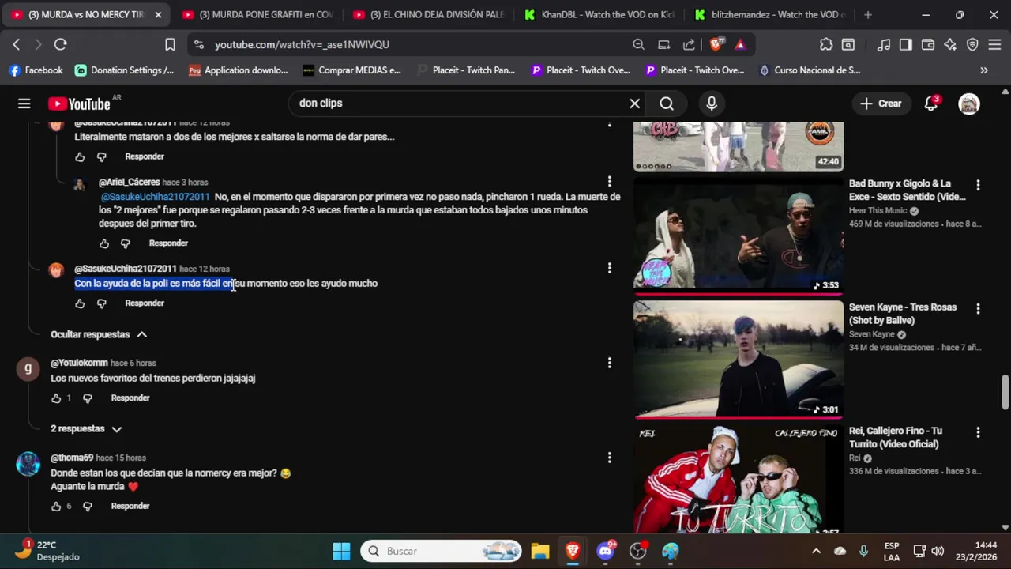Open browser extensions puzzle icon
The width and height of the screenshot is (1011, 569).
(x=826, y=45)
